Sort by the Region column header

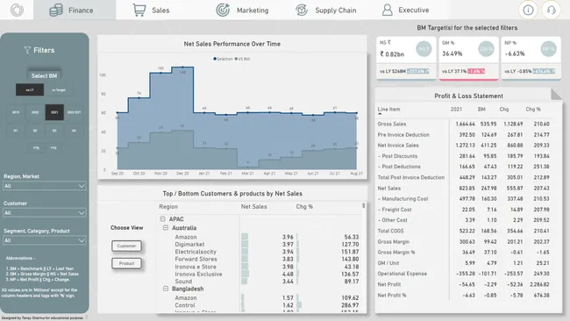tap(168, 206)
